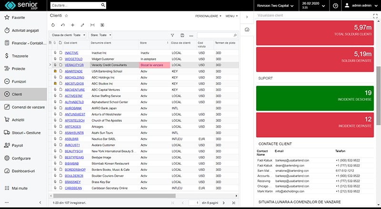Click the Incidente Deschise green tile

(x=315, y=98)
